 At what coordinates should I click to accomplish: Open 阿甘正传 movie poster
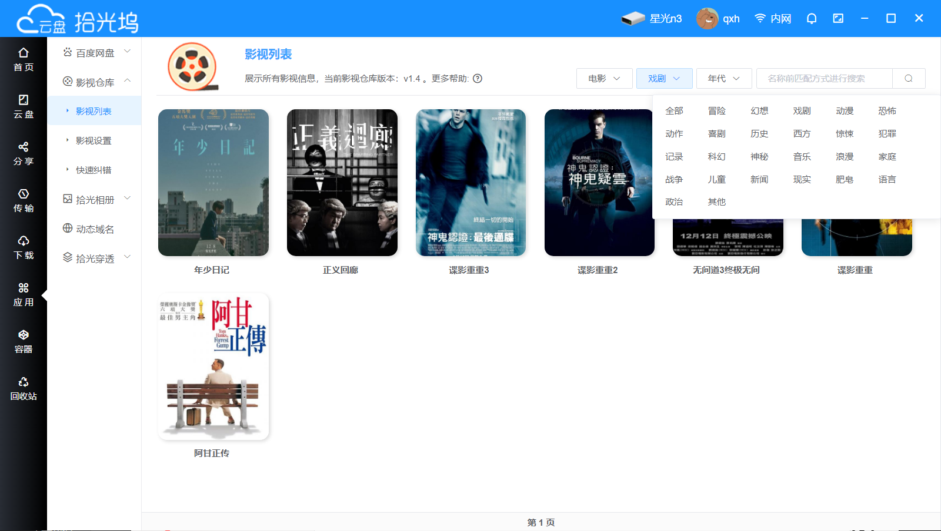[x=213, y=366]
